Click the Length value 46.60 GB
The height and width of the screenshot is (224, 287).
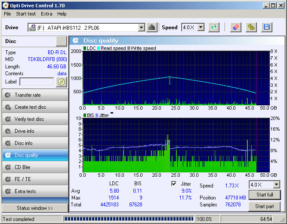[56, 67]
